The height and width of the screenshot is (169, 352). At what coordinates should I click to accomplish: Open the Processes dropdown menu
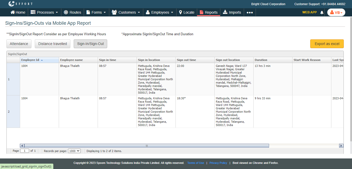(44, 12)
